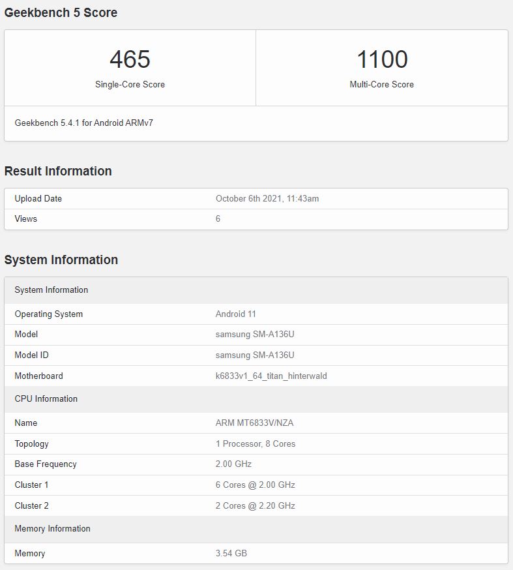Click the Android 11 operating system value
The width and height of the screenshot is (513, 570).
[x=236, y=314]
